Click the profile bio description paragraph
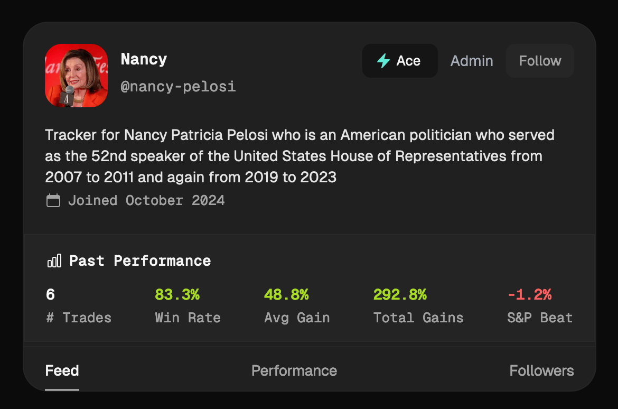618x409 pixels. click(x=299, y=156)
